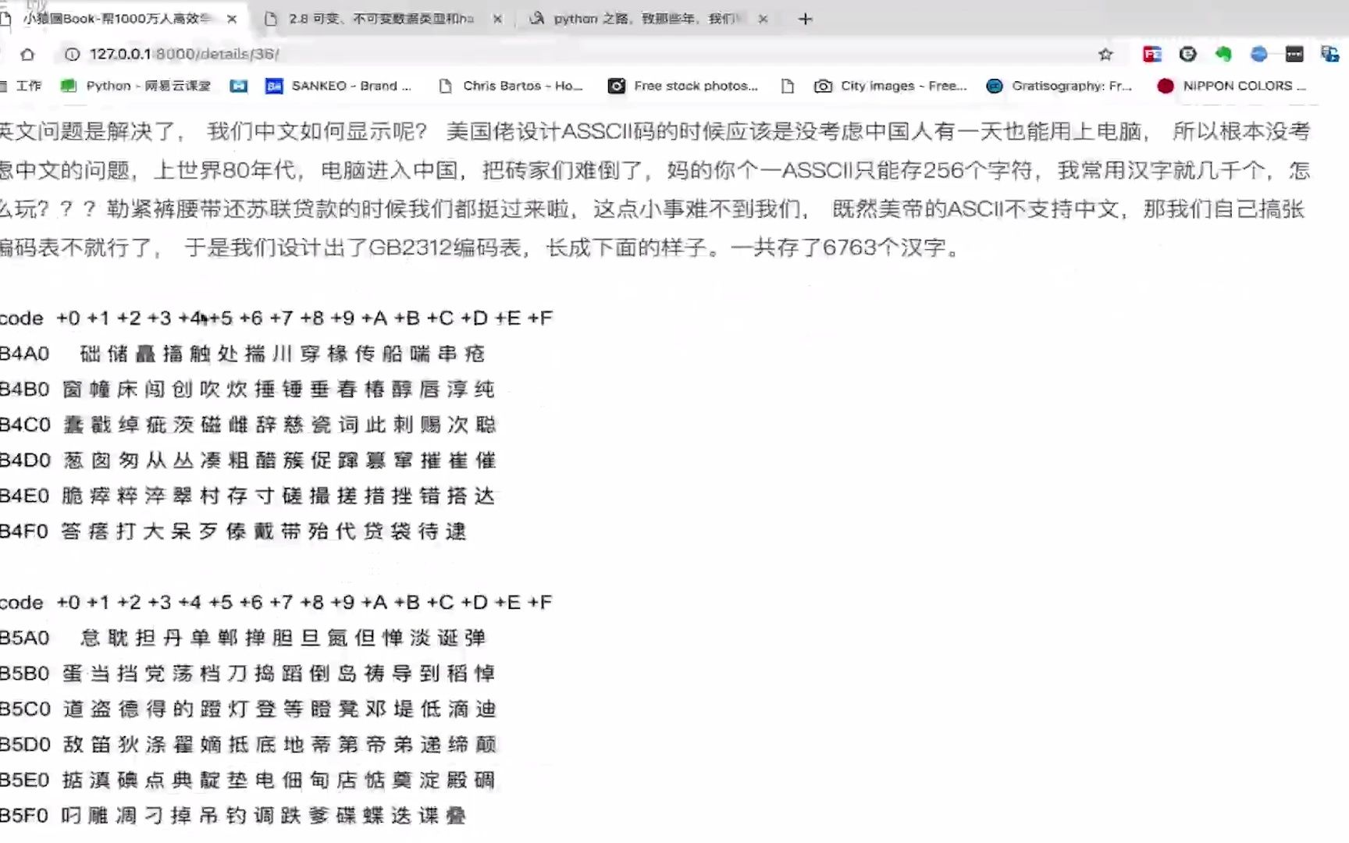
Task: Open the 工作 bookmark folder
Action: pos(22,86)
